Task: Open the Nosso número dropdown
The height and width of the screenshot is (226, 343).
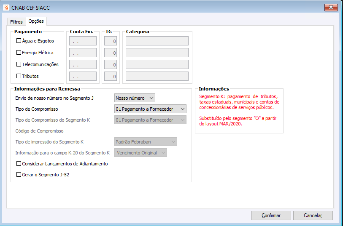Action: click(135, 98)
